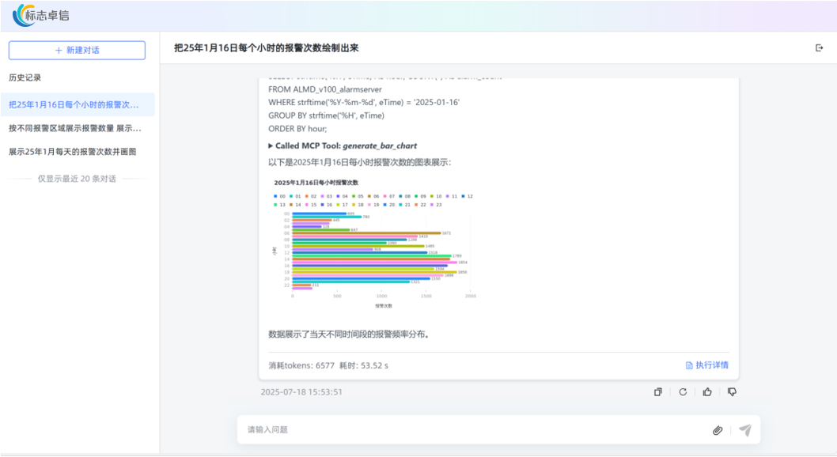Expand the Called MCP Tool generate_bar_chart section
The image size is (837, 457).
[x=343, y=145]
